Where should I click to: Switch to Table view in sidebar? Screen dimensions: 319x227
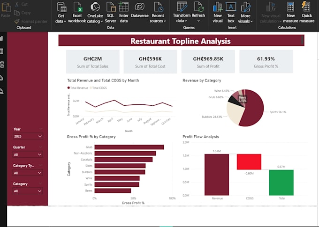(x=1, y=51)
